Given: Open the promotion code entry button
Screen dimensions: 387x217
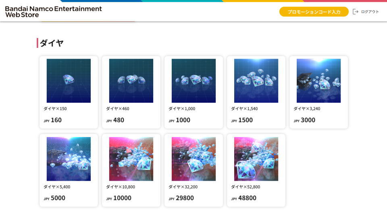Looking at the screenshot, I should (x=314, y=12).
